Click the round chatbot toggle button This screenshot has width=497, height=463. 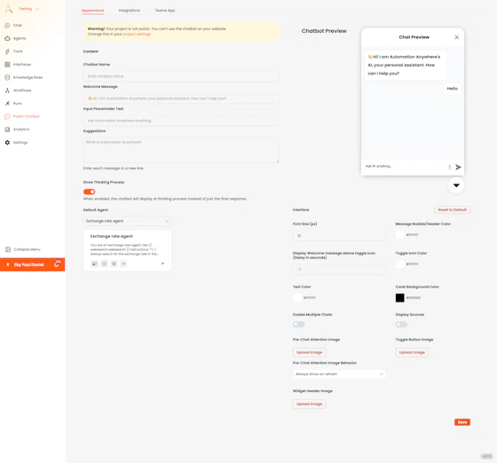456,185
